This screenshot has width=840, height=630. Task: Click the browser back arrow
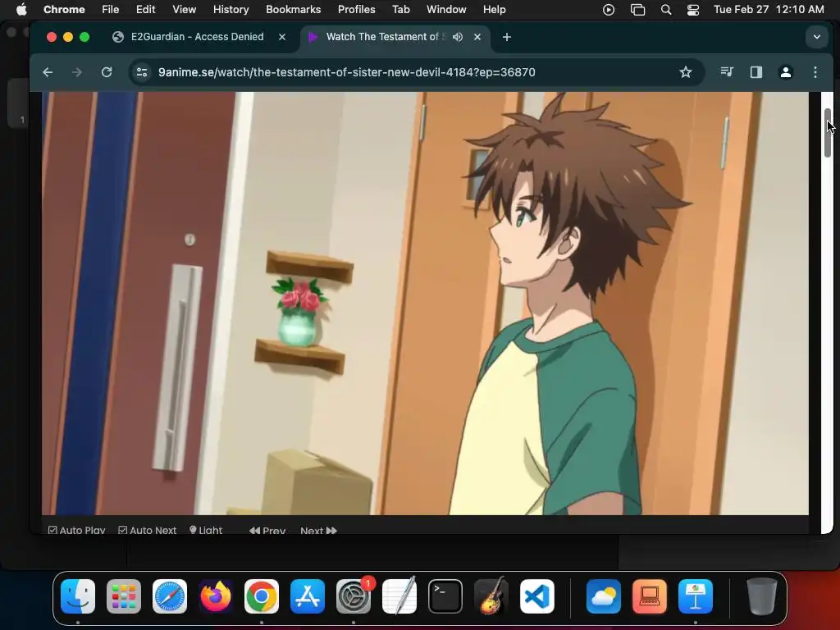(48, 72)
